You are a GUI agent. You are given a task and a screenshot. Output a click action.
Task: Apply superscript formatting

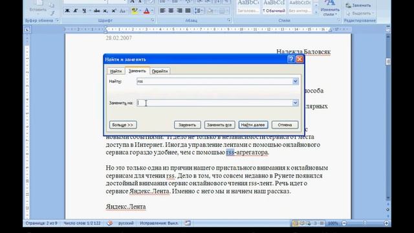[x=114, y=11]
